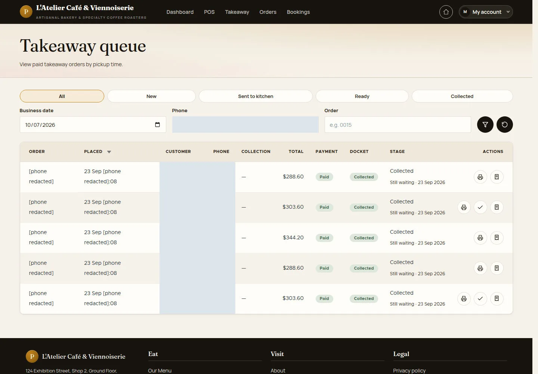The width and height of the screenshot is (538, 374).
Task: Open the POS page
Action: click(209, 12)
